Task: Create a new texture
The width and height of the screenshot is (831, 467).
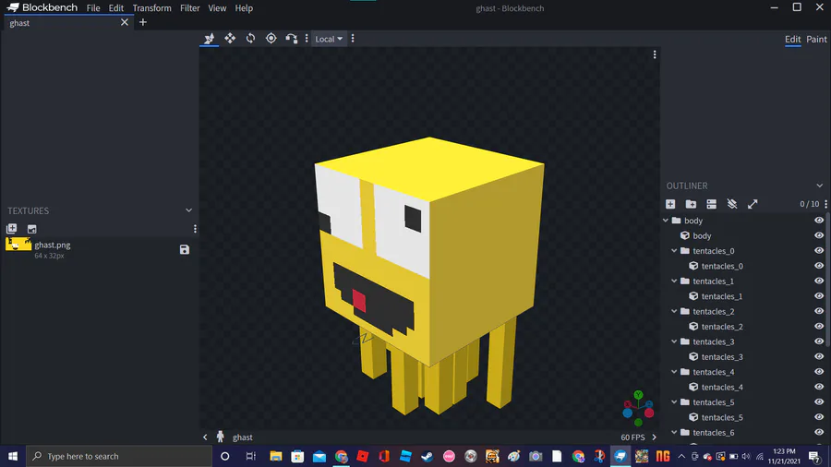Action: [x=31, y=229]
